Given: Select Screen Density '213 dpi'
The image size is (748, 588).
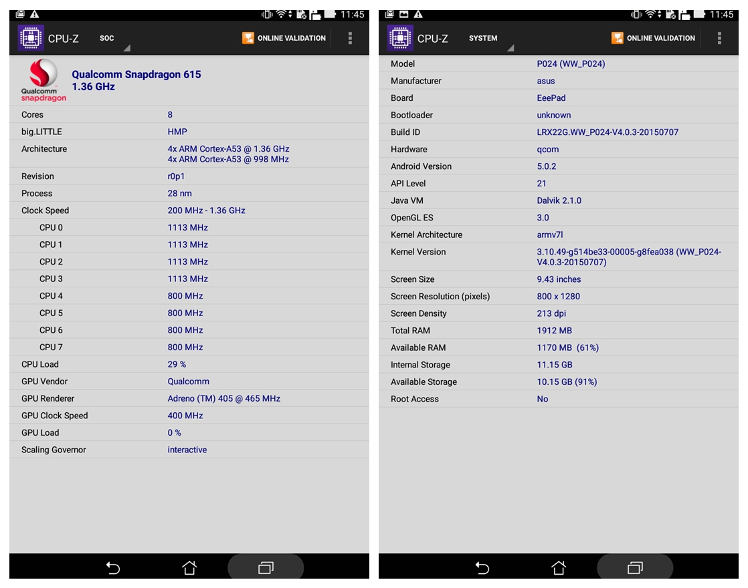Looking at the screenshot, I should click(x=551, y=313).
